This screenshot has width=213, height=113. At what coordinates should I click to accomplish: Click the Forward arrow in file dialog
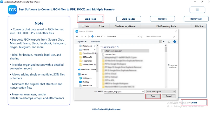[x=82, y=36]
